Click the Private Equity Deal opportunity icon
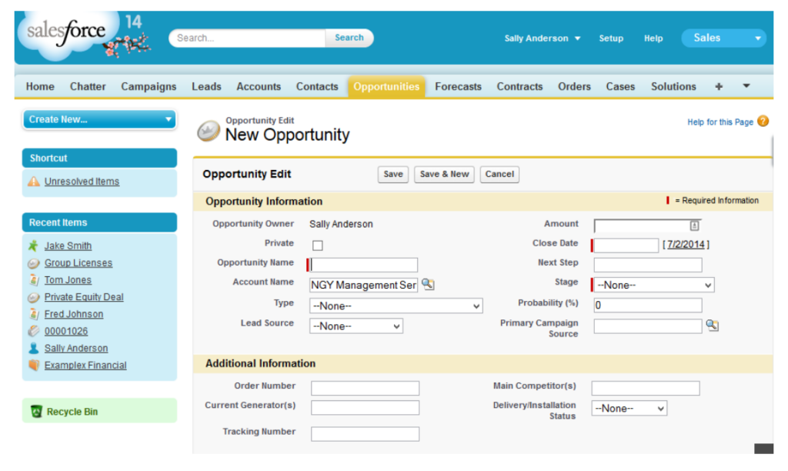788x471 pixels. point(33,297)
